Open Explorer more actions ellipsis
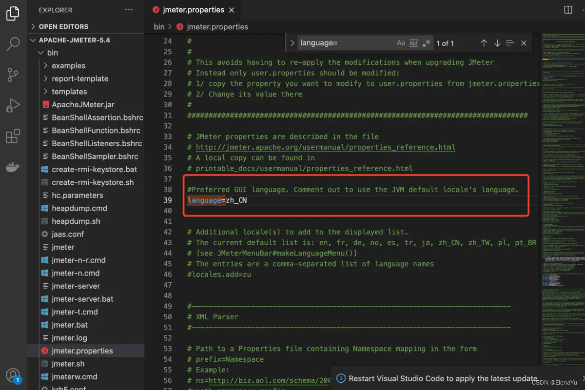Image resolution: width=585 pixels, height=390 pixels. pyautogui.click(x=129, y=10)
